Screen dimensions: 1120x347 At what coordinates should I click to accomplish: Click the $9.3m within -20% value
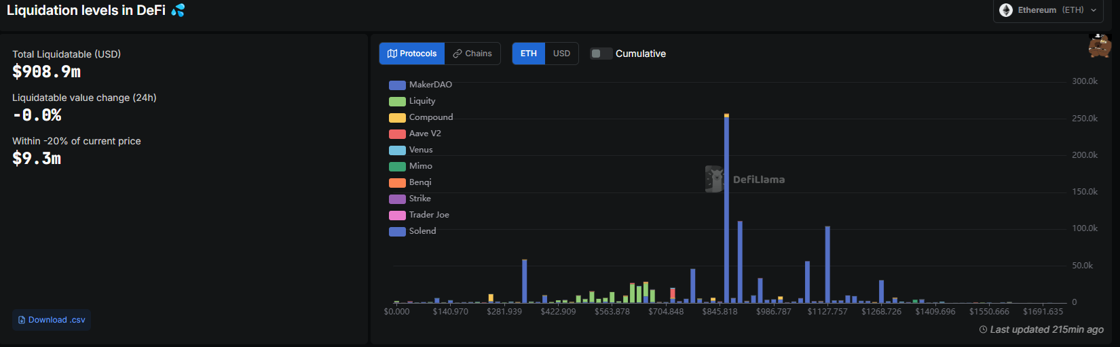[x=37, y=159]
